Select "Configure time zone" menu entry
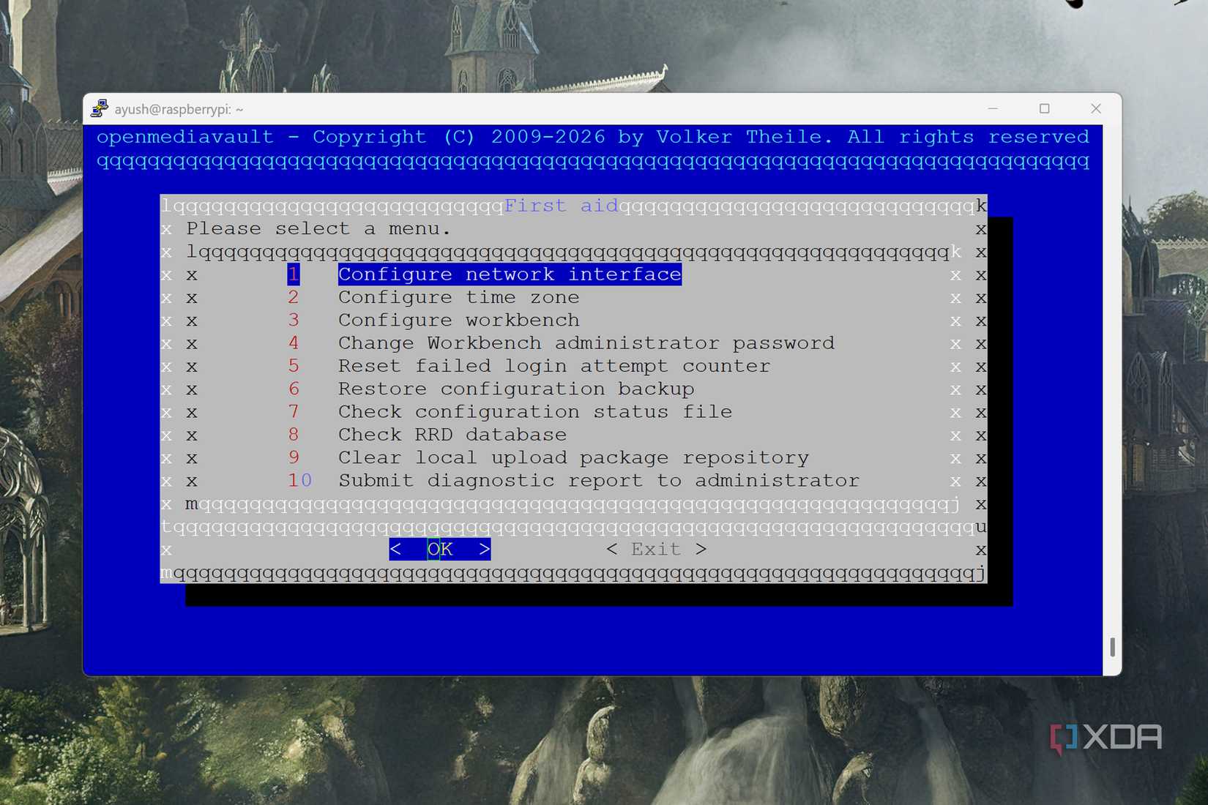The height and width of the screenshot is (805, 1208). point(459,297)
